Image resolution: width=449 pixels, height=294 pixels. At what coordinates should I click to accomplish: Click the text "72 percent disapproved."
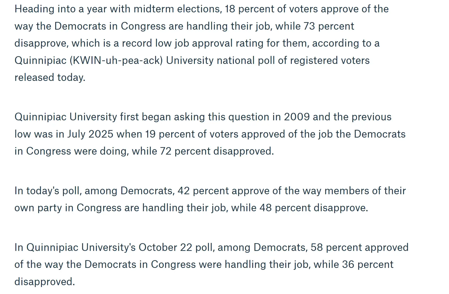[x=217, y=151]
